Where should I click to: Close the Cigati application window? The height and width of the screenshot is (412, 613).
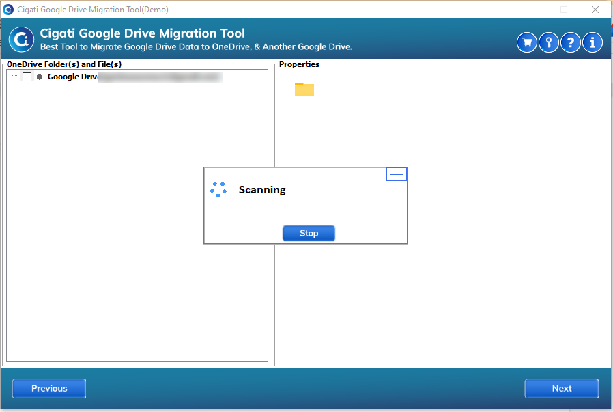[x=595, y=10]
